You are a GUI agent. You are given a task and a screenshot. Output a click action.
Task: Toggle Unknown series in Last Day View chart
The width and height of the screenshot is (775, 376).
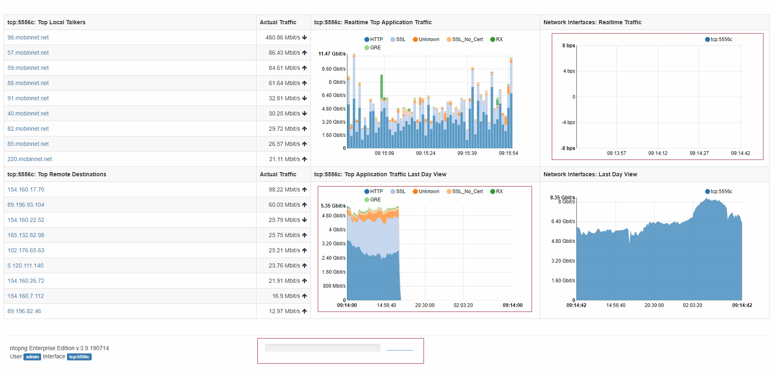click(x=426, y=191)
